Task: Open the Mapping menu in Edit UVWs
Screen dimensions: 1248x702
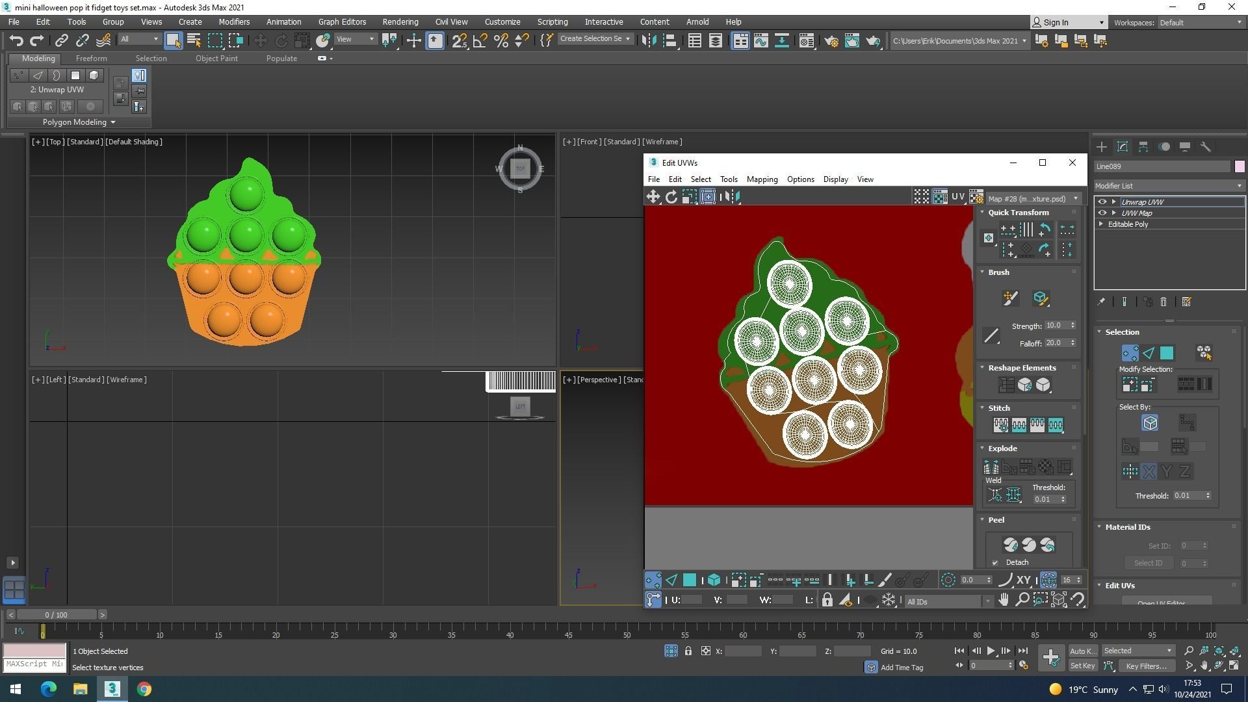Action: pos(761,179)
